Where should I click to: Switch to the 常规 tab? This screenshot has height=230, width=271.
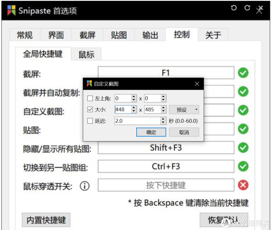point(25,35)
